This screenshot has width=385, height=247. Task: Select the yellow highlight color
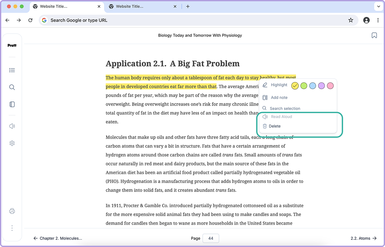295,86
